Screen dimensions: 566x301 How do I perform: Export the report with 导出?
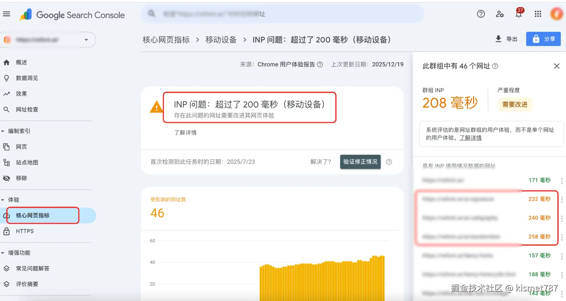506,39
